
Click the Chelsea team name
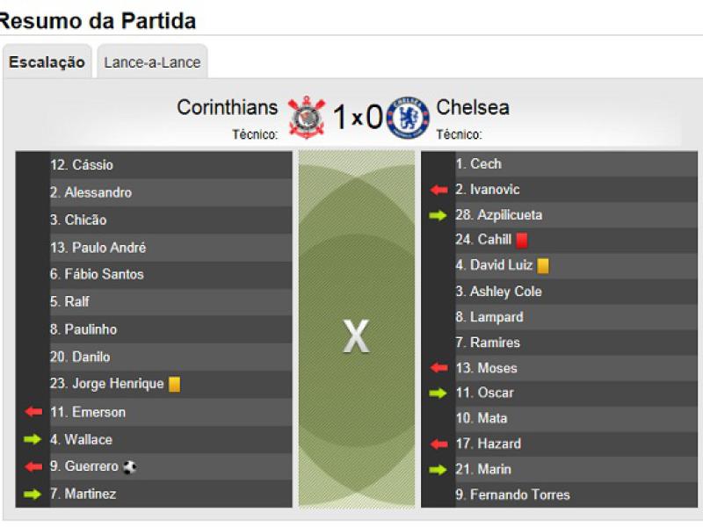(x=473, y=107)
